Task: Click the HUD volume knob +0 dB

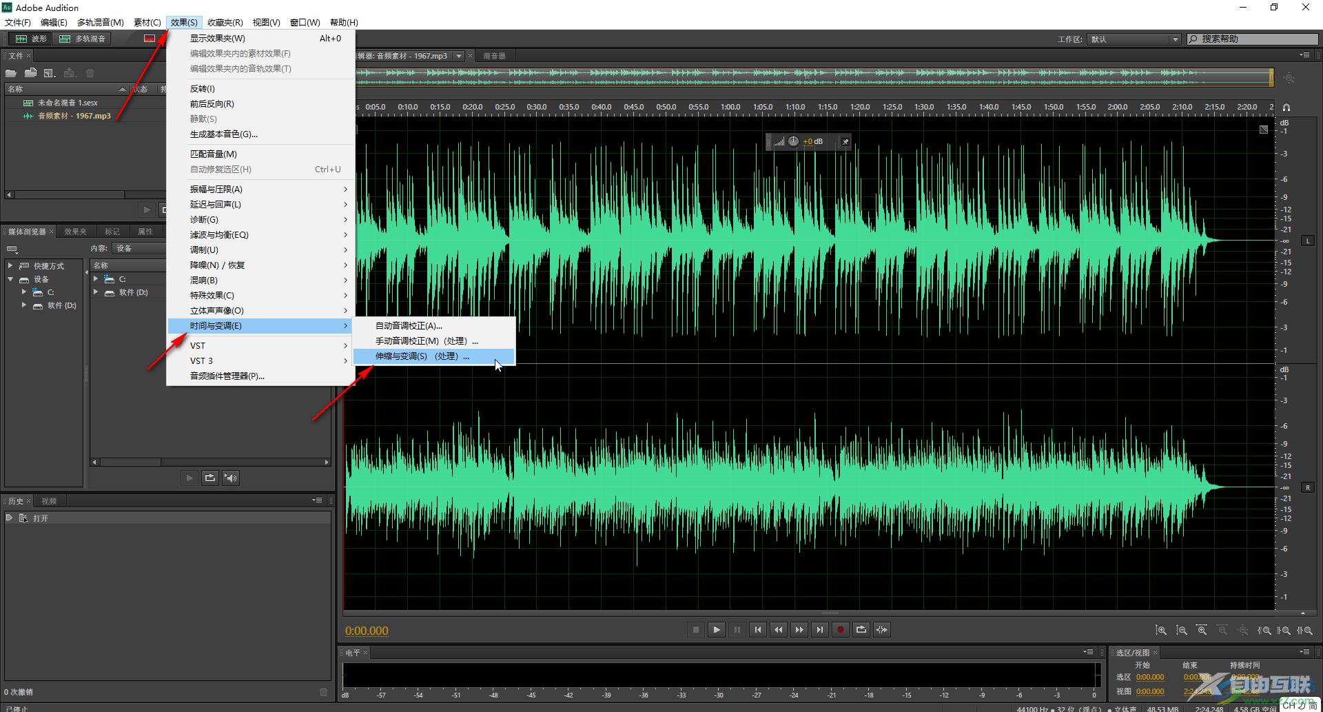Action: point(794,141)
